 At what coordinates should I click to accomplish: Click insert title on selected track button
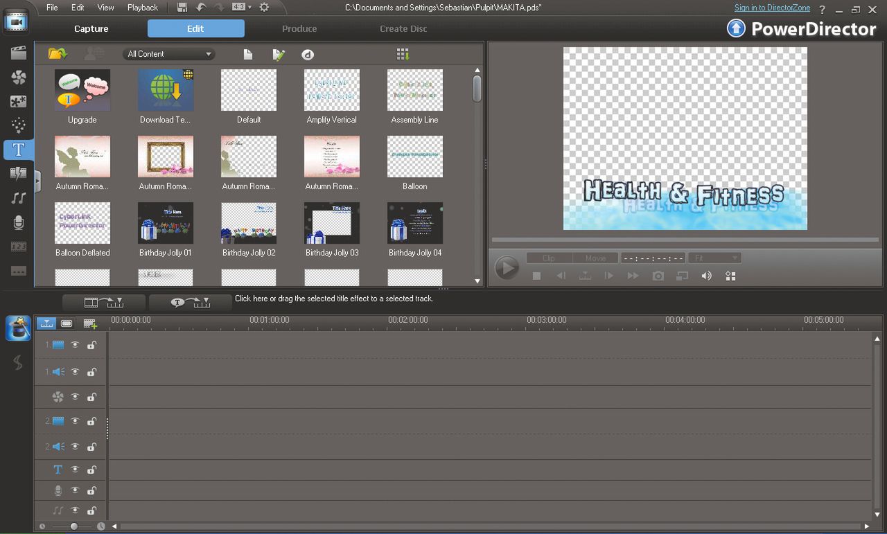click(x=190, y=302)
